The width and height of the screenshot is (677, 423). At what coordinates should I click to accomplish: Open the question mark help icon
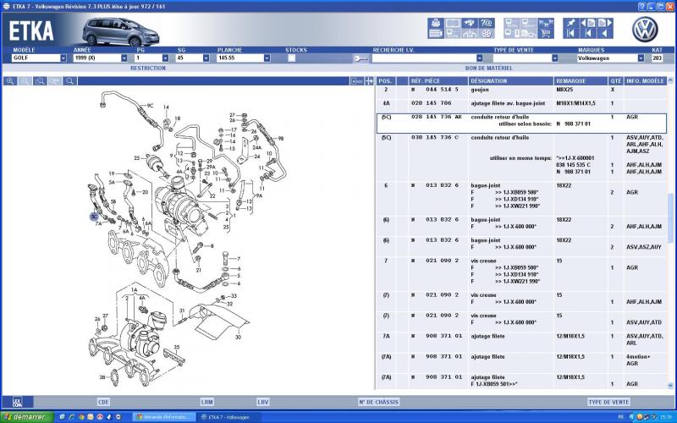pyautogui.click(x=487, y=23)
